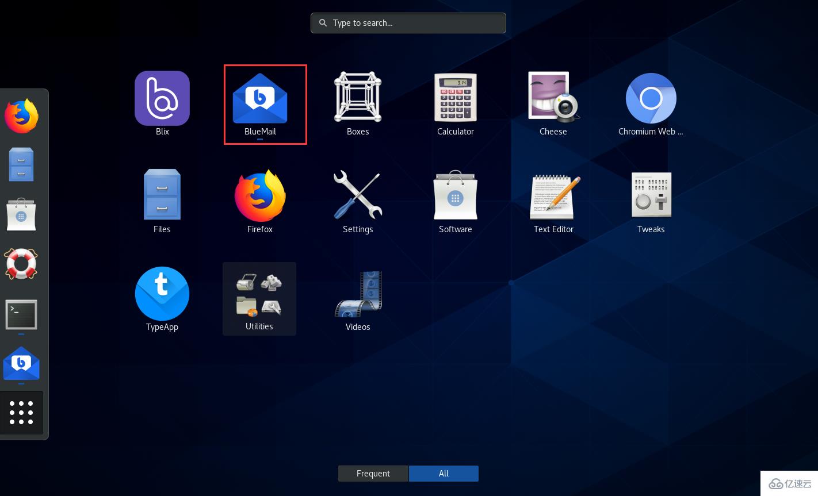Launch the Videos application

point(358,294)
